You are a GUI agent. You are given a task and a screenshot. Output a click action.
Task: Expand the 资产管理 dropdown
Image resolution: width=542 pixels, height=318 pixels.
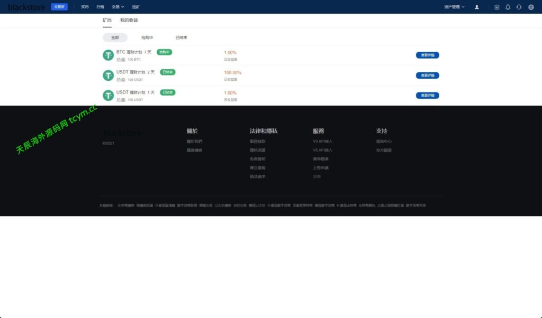coord(454,7)
